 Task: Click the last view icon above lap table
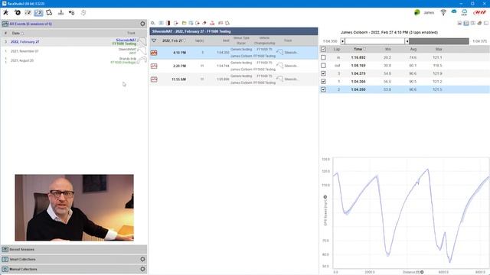coord(486,23)
